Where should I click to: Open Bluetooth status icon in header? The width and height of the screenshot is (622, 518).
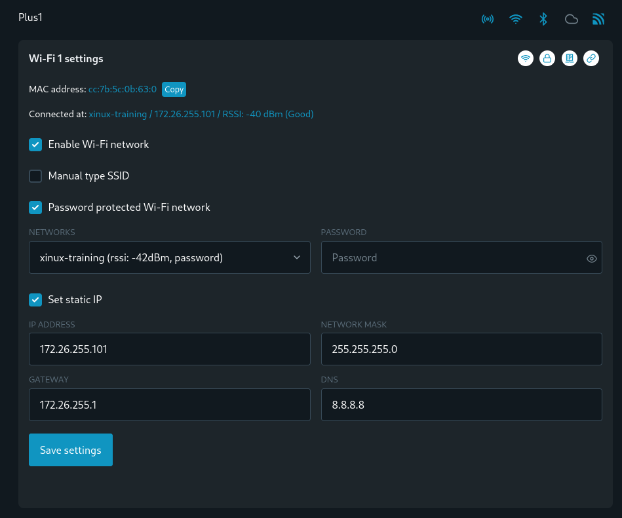pyautogui.click(x=543, y=19)
